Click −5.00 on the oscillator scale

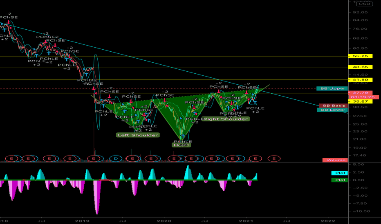359,195
